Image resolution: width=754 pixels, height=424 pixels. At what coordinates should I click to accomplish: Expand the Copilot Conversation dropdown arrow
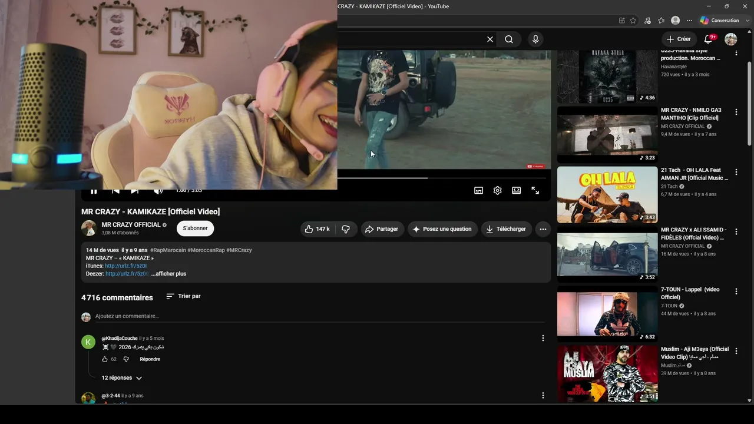tap(748, 21)
